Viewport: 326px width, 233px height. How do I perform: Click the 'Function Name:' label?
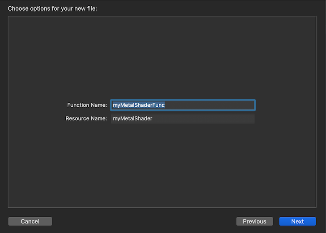(87, 105)
